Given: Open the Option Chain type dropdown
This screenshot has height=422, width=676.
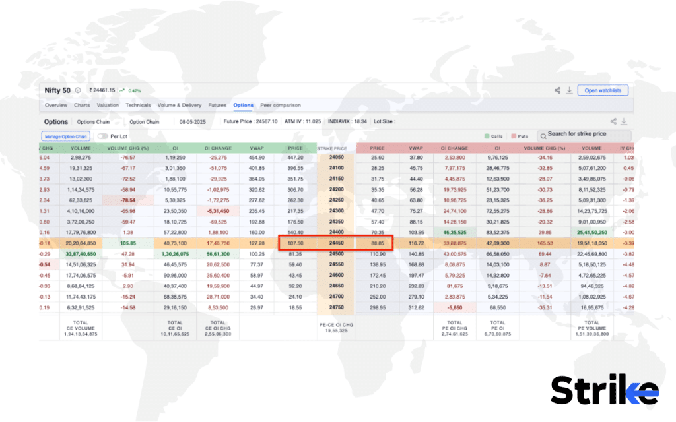Looking at the screenshot, I should tap(145, 122).
